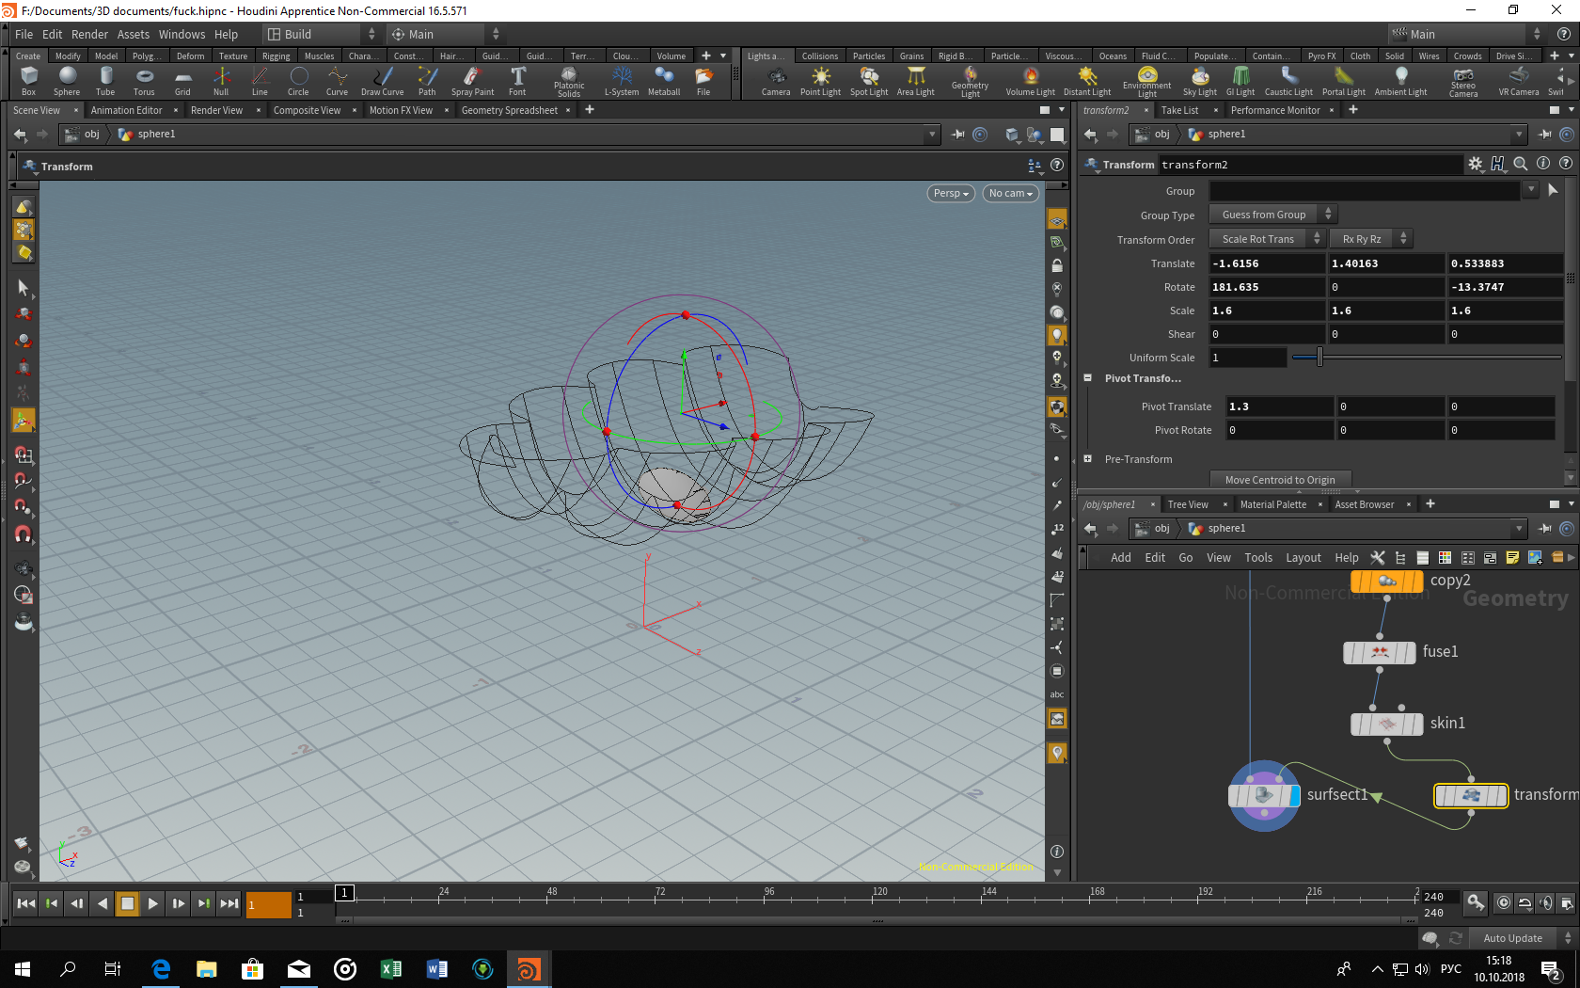Expand the Pre-Transform section

pos(1088,459)
